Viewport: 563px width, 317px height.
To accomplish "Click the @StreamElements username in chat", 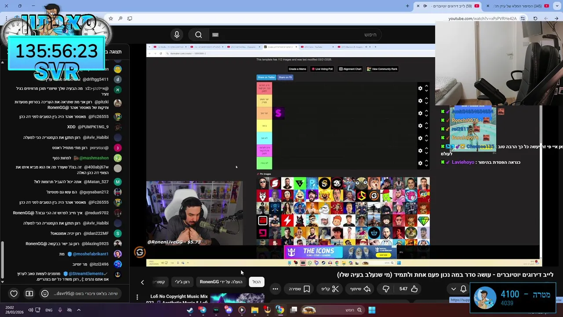I will click(86, 273).
